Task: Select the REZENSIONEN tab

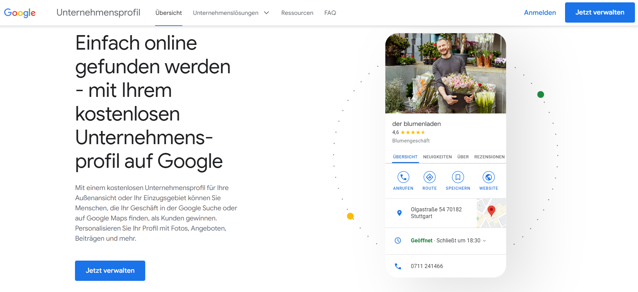Action: (x=489, y=157)
